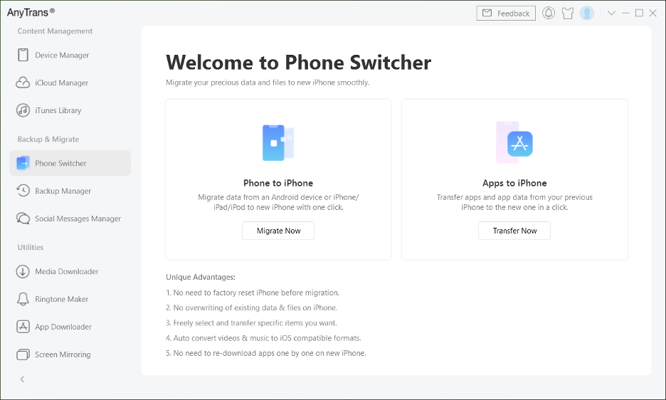Click the Backup Manager clock icon
The height and width of the screenshot is (400, 666).
point(23,191)
